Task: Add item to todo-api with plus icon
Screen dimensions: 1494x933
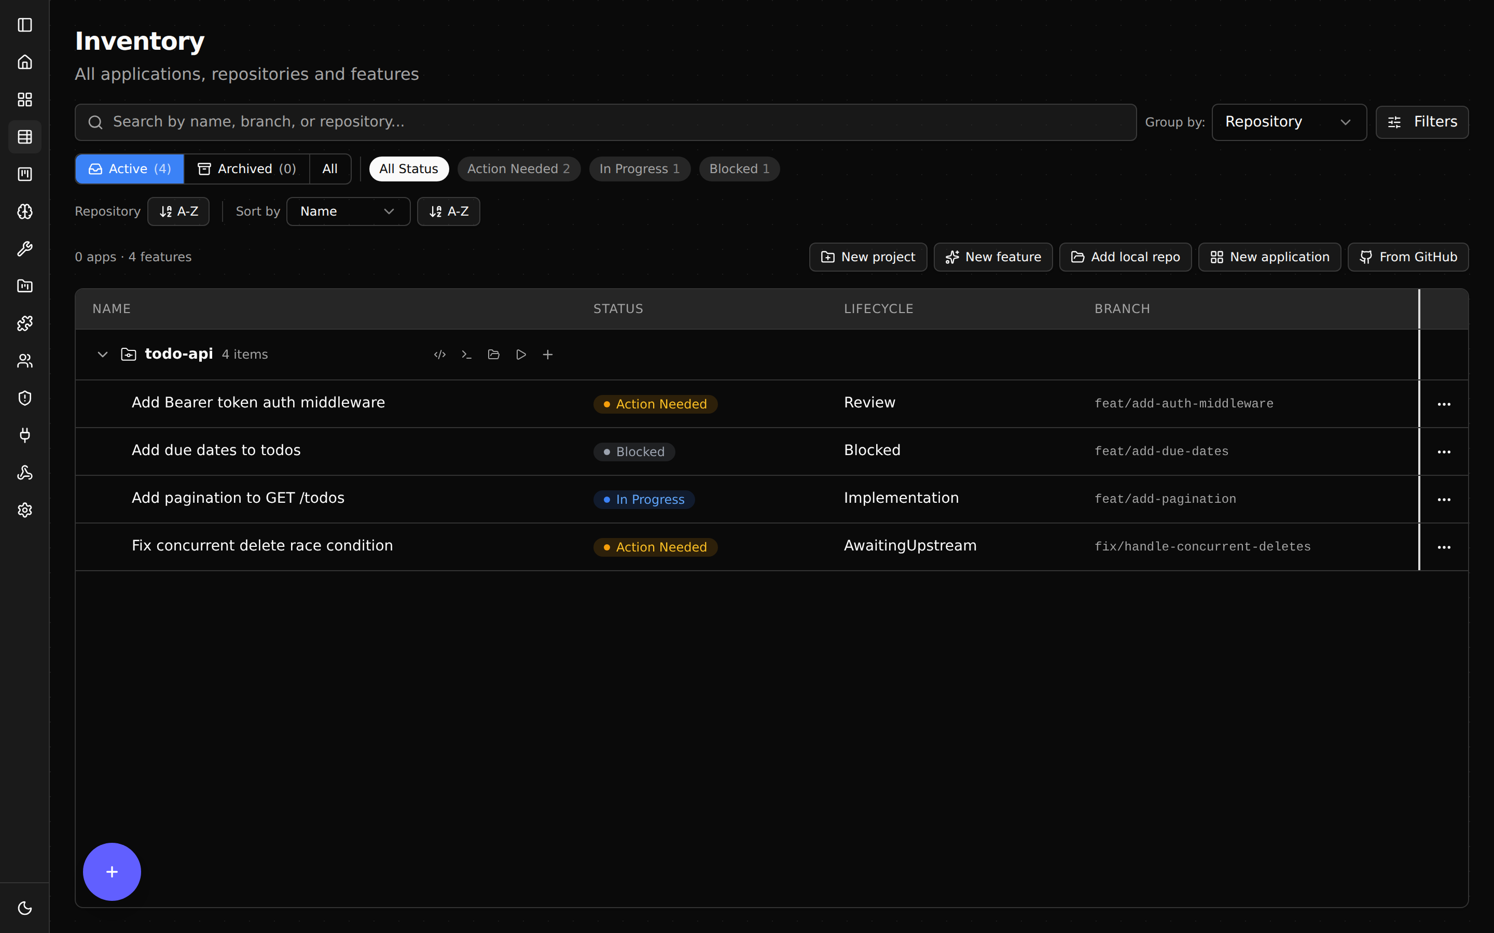Action: tap(548, 355)
